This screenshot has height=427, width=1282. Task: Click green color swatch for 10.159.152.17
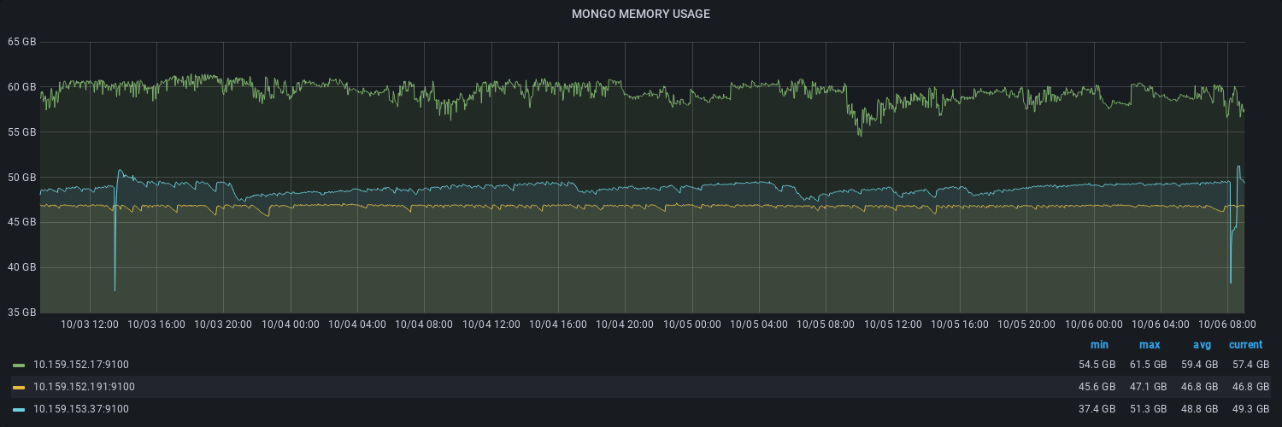19,365
